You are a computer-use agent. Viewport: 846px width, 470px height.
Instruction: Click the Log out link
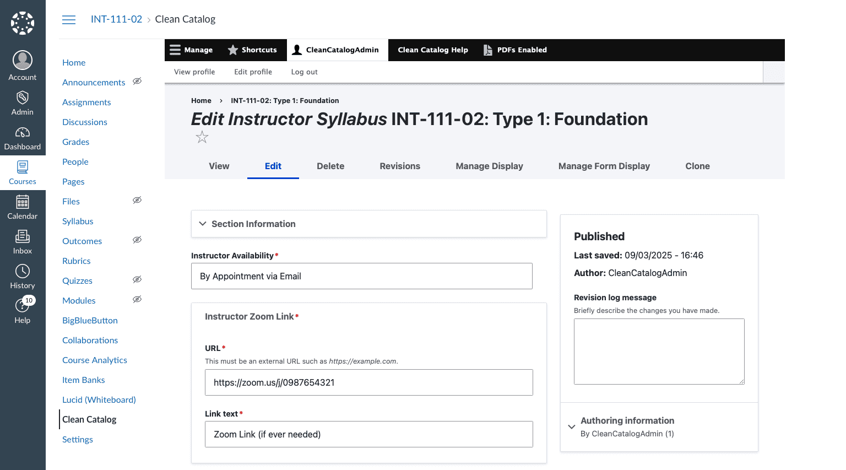(x=304, y=72)
